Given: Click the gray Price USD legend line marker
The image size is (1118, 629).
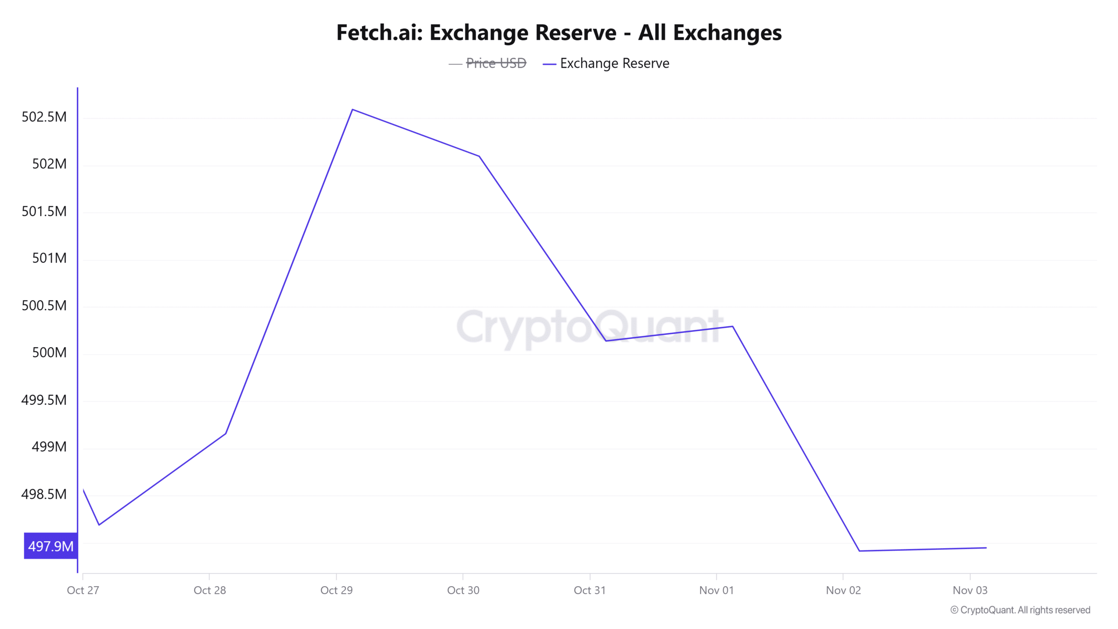Looking at the screenshot, I should tap(455, 64).
